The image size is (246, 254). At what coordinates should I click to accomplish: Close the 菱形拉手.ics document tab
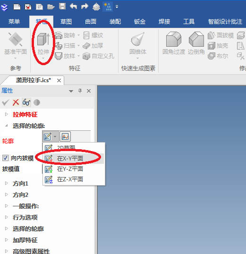tap(59, 81)
